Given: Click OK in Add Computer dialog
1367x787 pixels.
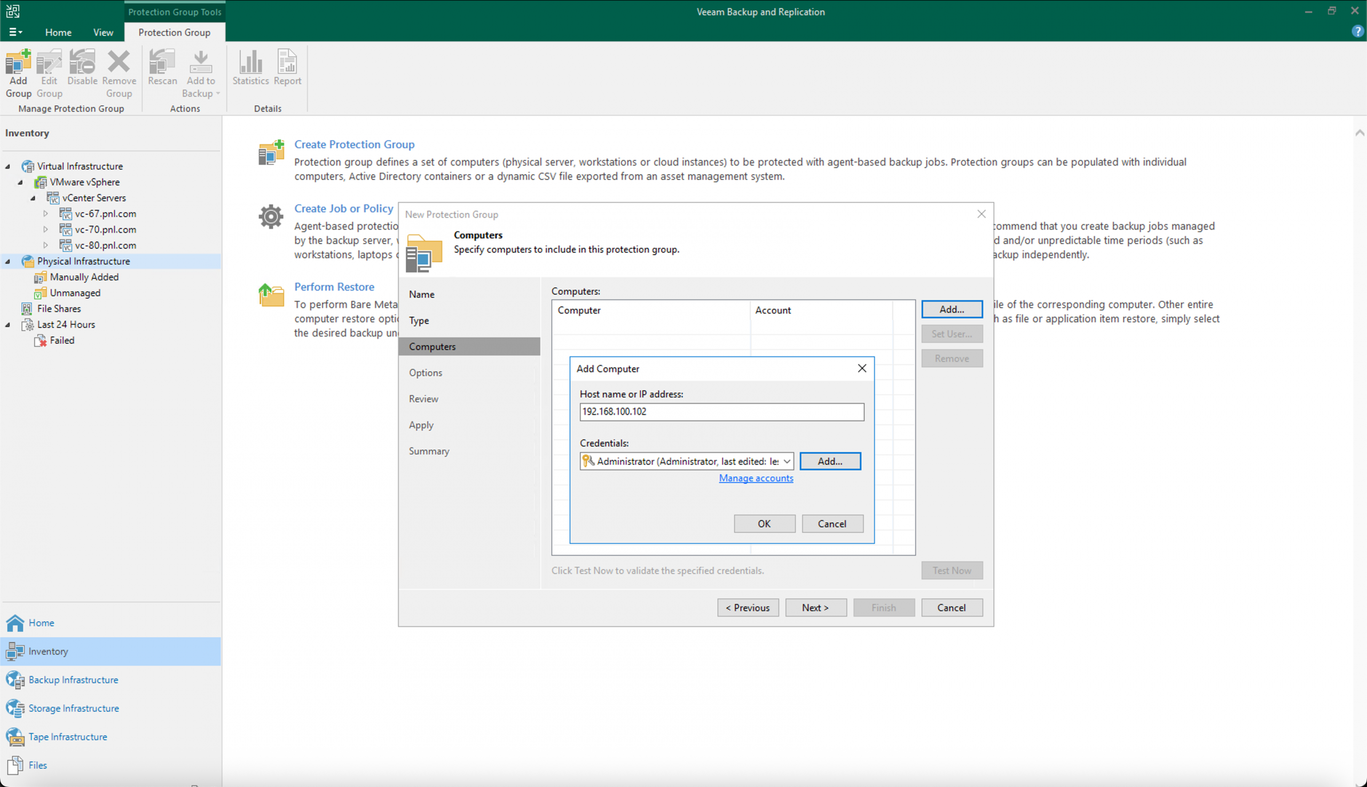Looking at the screenshot, I should 764,524.
